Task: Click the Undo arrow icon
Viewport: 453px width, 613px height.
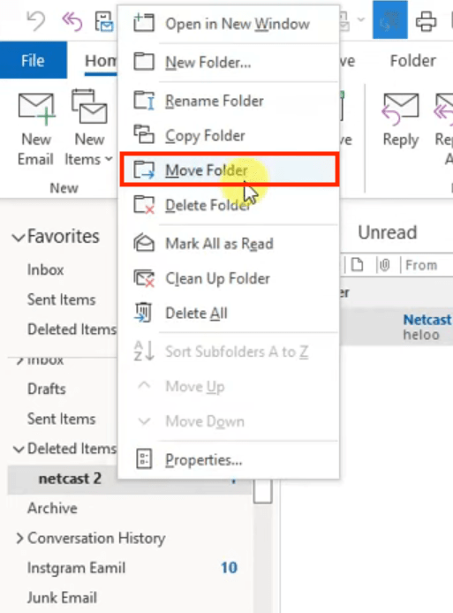Action: click(x=36, y=20)
